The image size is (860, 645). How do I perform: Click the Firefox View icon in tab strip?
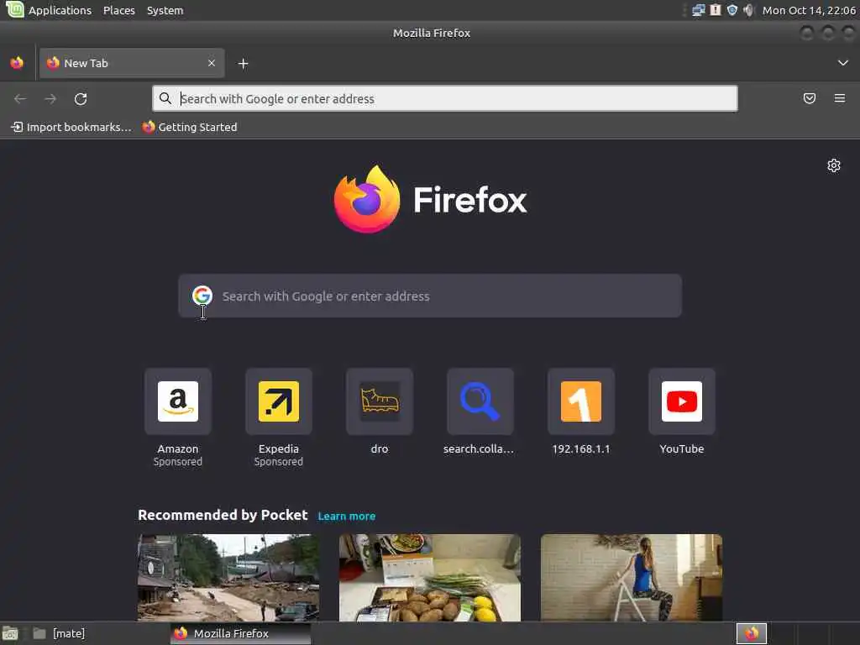click(17, 63)
